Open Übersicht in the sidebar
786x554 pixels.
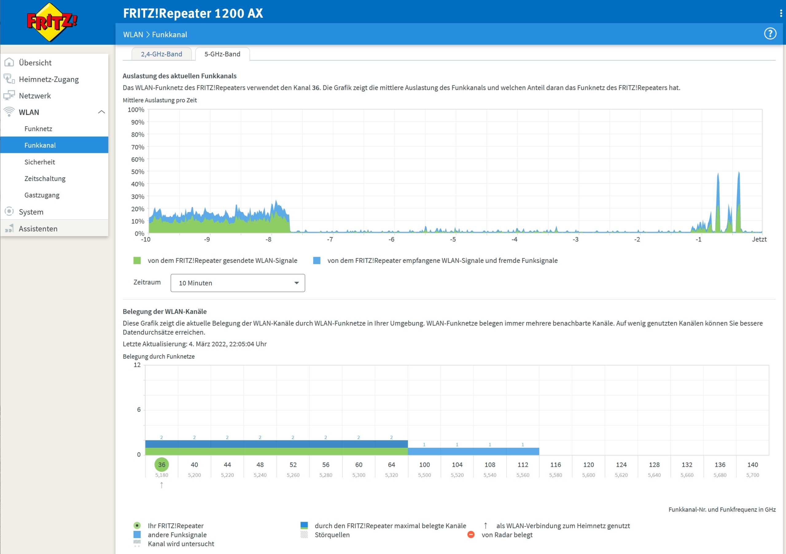54,63
